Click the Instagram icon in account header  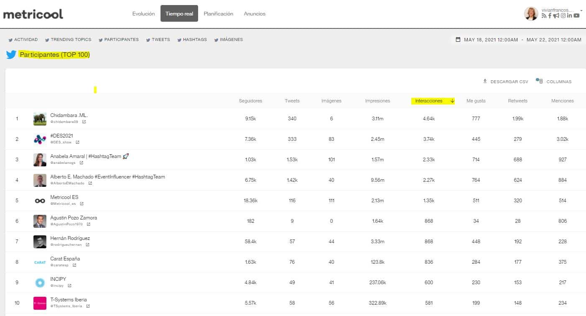pos(563,16)
